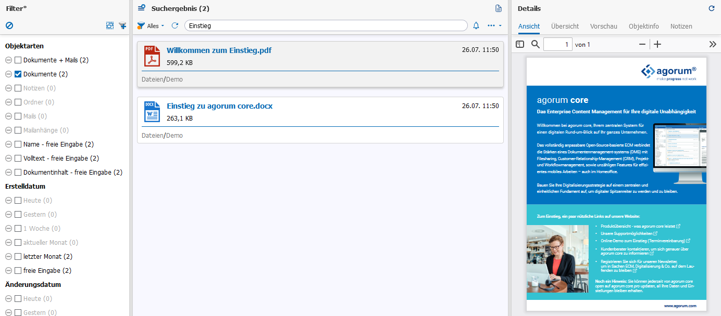Screen dimensions: 721x316
Task: Click the 1 Woche (0) filter label
Action: coord(42,229)
